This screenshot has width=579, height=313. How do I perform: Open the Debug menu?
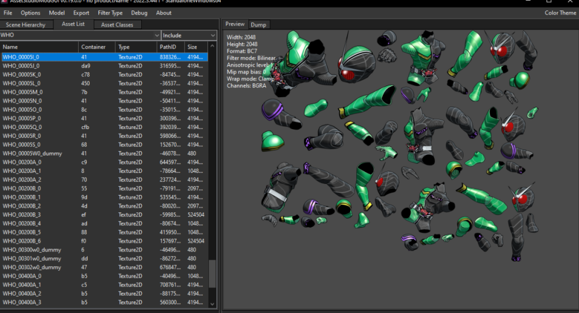[x=139, y=13]
